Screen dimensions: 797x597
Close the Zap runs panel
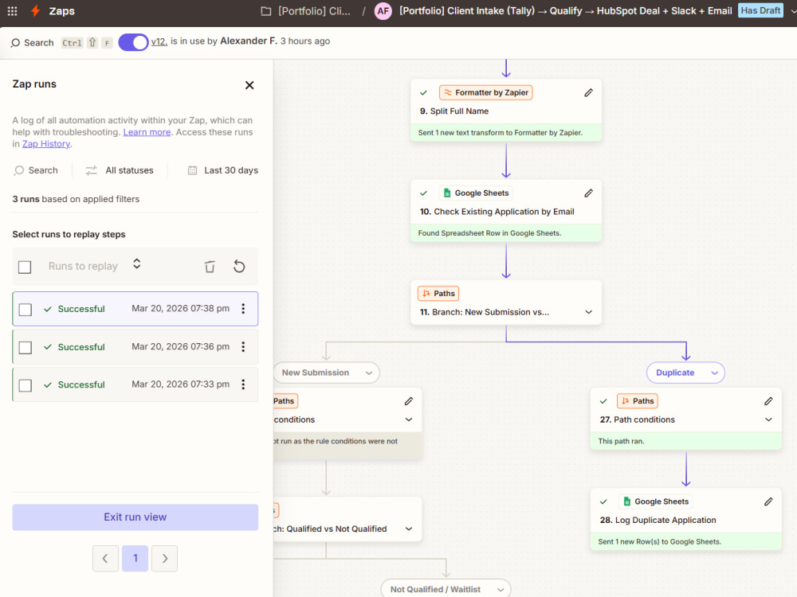pos(249,85)
